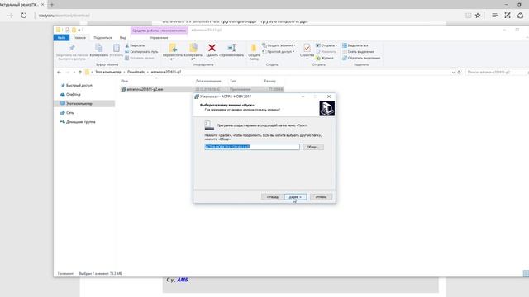The width and height of the screenshot is (529, 297).
Task: Click the Start menu folder name field
Action: tap(252, 147)
